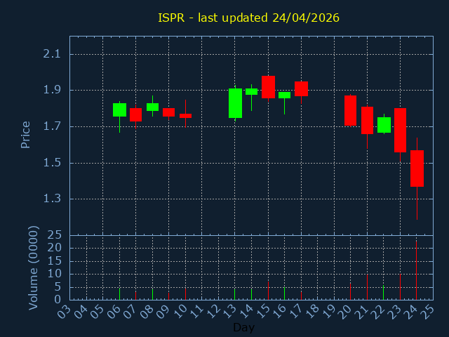
Task: Click the day 25 tick label
Action: coord(428,312)
